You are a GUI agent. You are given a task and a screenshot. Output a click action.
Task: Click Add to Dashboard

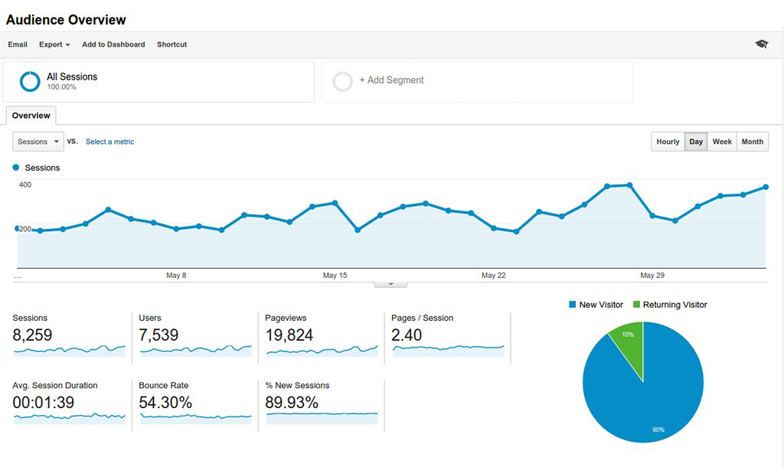(113, 44)
